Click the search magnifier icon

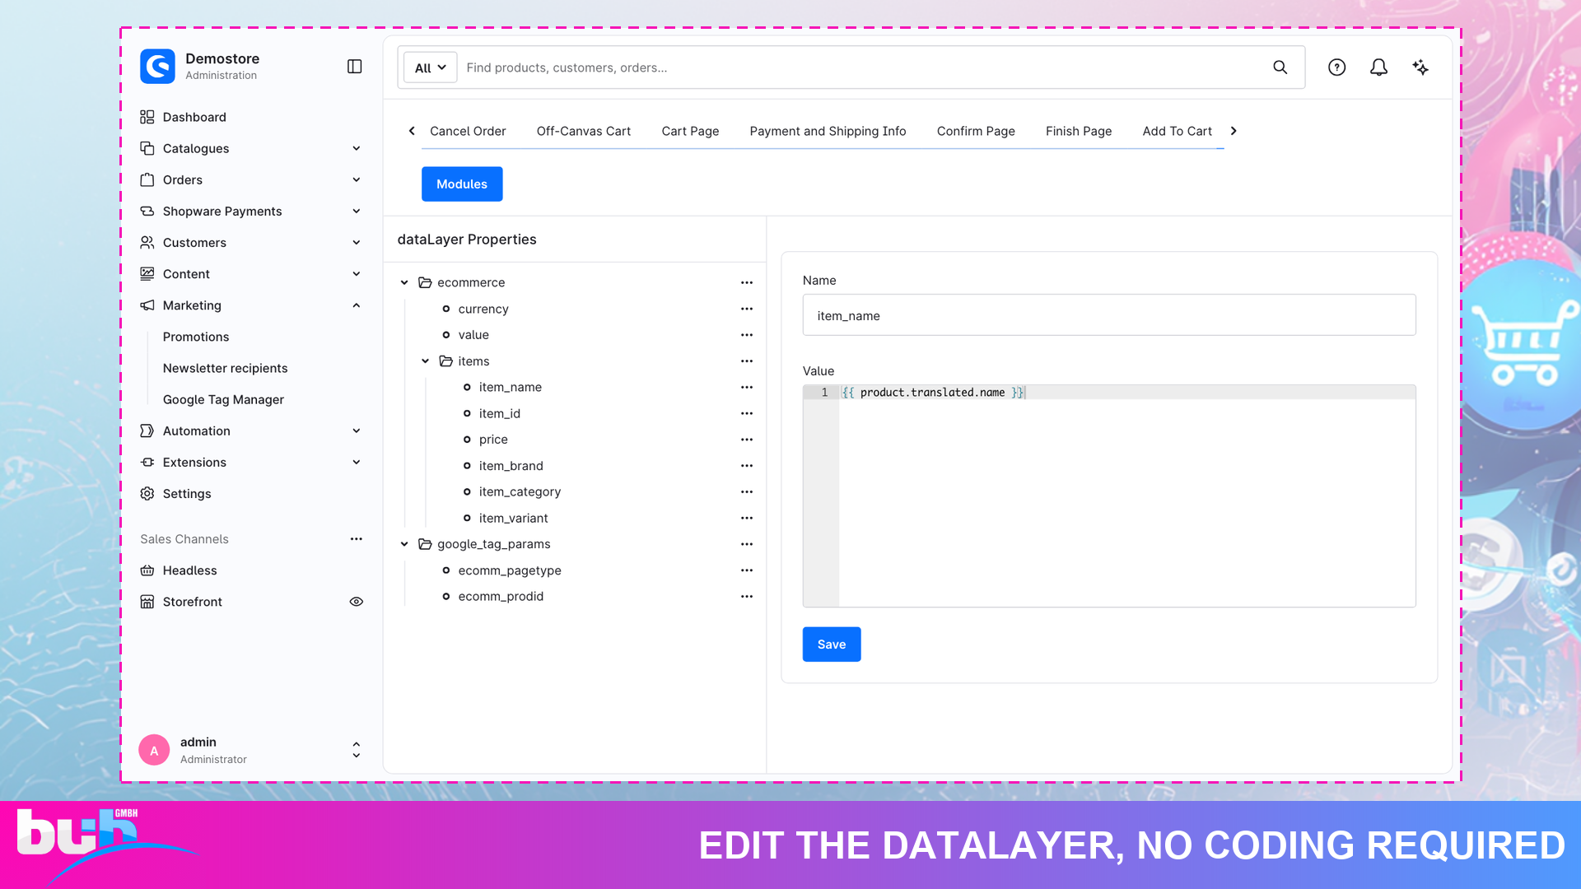1280,67
